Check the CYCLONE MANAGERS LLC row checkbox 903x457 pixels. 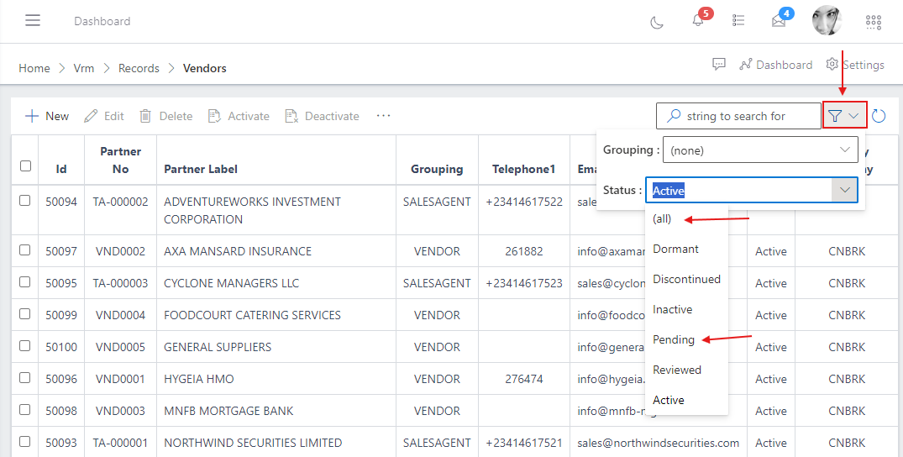pos(24,281)
